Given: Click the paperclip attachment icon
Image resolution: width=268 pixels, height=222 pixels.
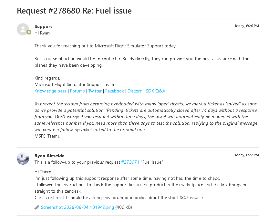Looking at the screenshot, I should click(x=37, y=207).
